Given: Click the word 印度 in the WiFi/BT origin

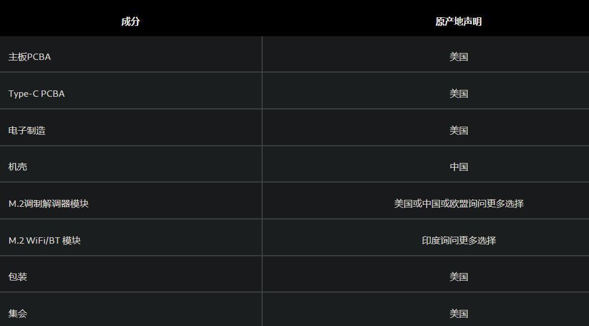Looking at the screenshot, I should 431,241.
